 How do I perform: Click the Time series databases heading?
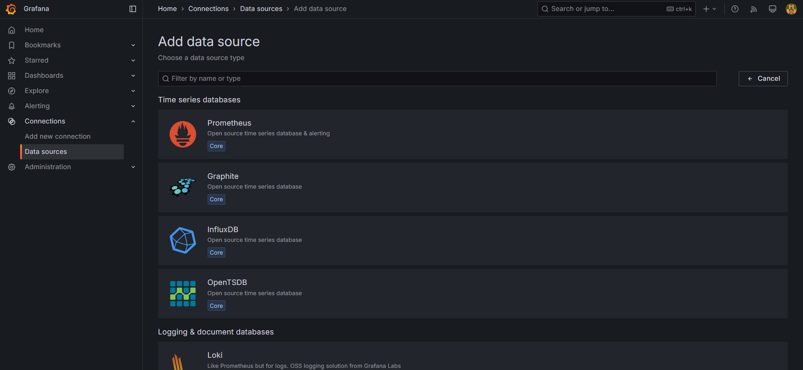click(x=199, y=100)
